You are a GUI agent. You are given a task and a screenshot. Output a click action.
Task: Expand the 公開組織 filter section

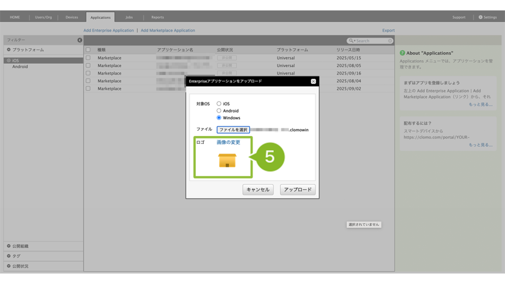point(9,246)
